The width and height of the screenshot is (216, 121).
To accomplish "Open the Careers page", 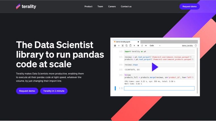I will (x=112, y=7).
